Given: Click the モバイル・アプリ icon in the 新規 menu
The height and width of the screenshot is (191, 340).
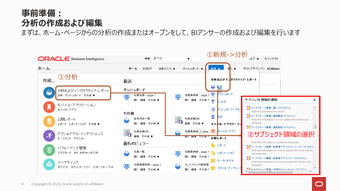Looking at the screenshot, I should pyautogui.click(x=213, y=131).
